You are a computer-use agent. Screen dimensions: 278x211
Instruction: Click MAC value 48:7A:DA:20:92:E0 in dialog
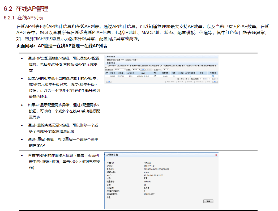pyautogui.click(x=153, y=175)
